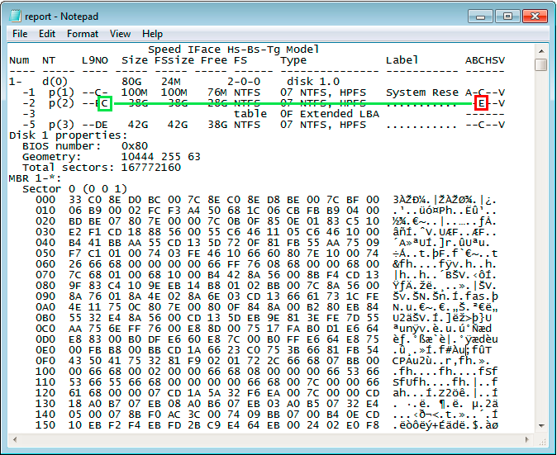Screen dimensions: 557x455
Task: Place cursor on 'Disk 1 properties:' line
Action: click(x=68, y=135)
